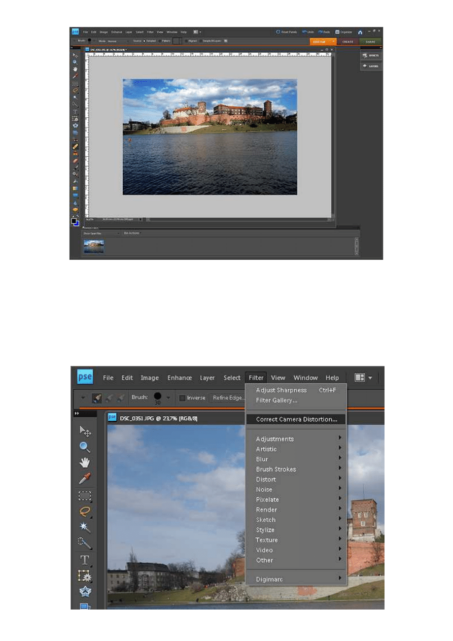Open Filter Gallery from the Filter menu
Screen dimensions: 453x641
click(x=276, y=400)
